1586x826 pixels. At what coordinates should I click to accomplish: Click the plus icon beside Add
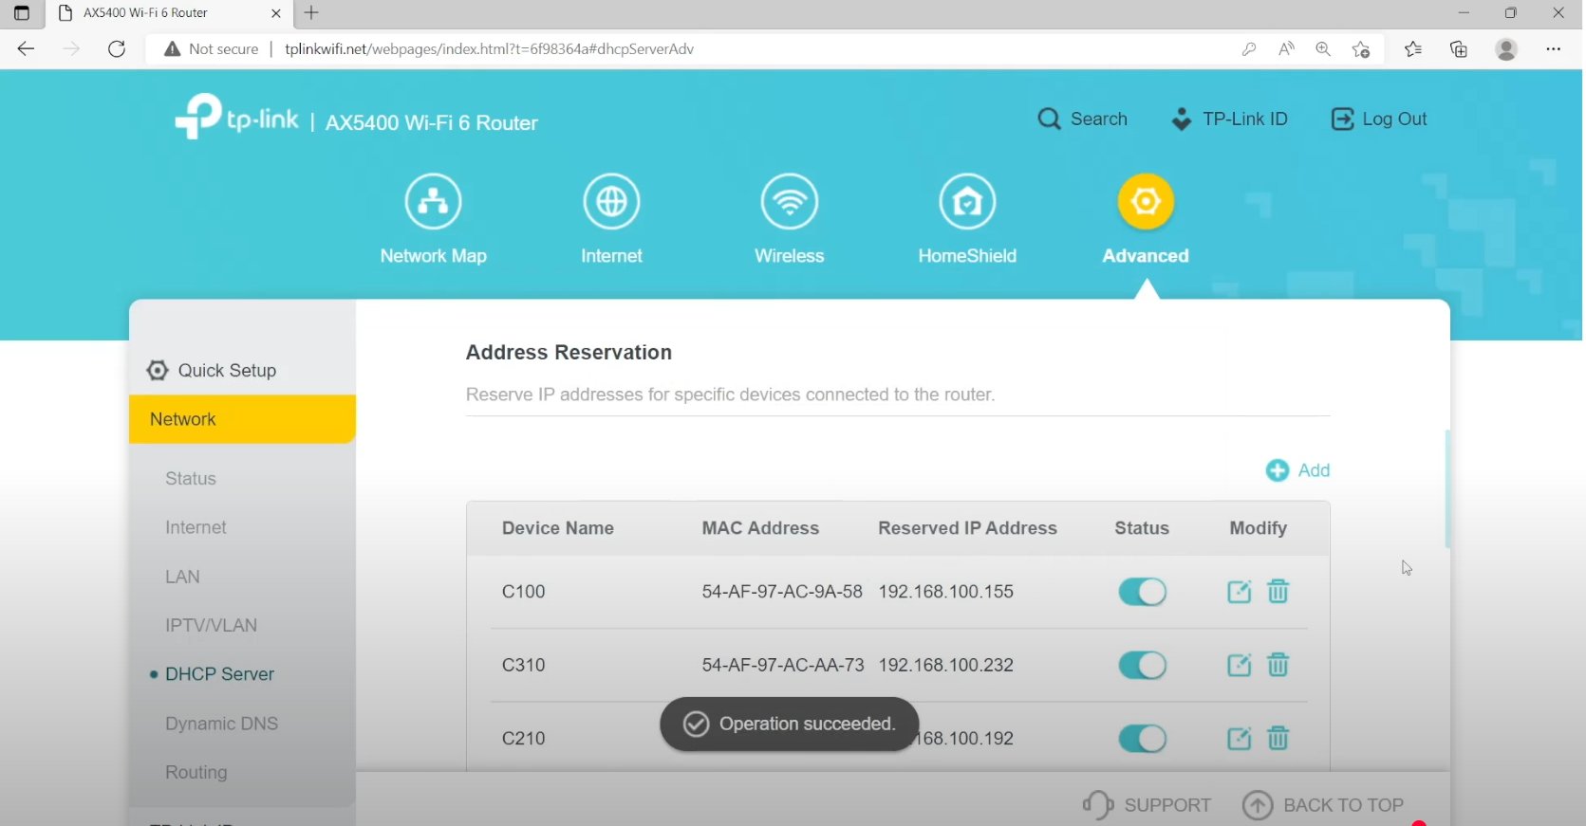point(1278,470)
